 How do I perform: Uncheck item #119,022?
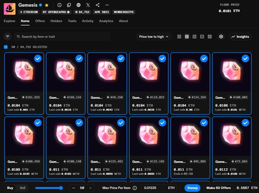(162, 59)
